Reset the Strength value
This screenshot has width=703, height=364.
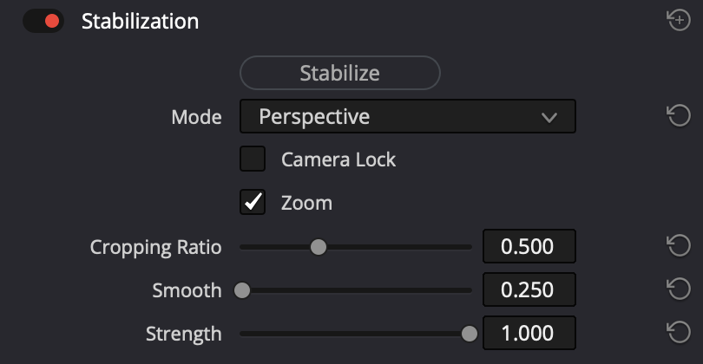pos(679,332)
